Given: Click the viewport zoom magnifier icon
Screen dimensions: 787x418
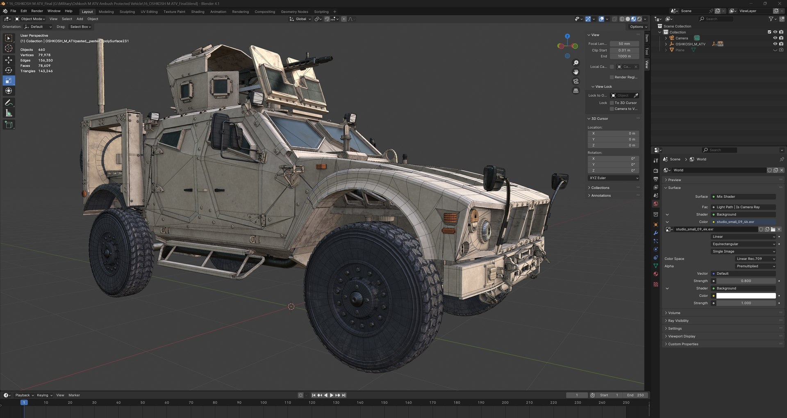Looking at the screenshot, I should [x=576, y=63].
